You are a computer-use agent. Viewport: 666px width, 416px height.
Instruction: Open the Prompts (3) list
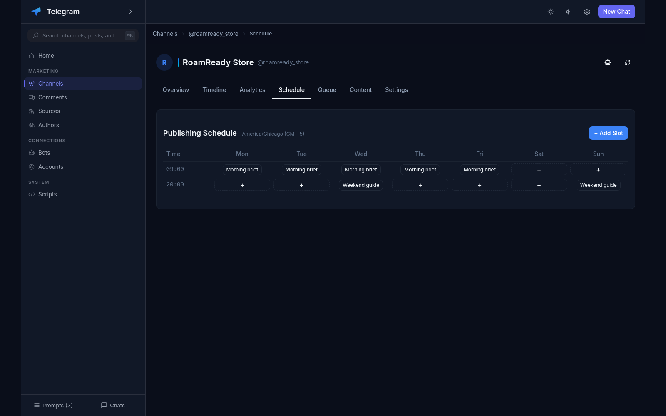click(53, 405)
